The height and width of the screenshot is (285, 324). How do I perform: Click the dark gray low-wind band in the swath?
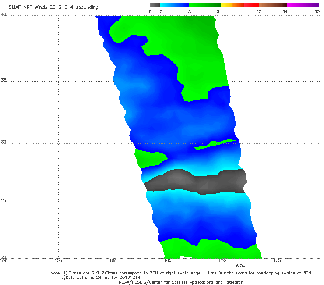[195, 182]
